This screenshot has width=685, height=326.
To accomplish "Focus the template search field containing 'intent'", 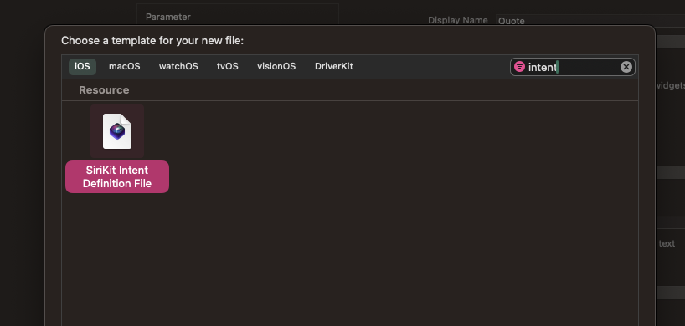I will (572, 67).
